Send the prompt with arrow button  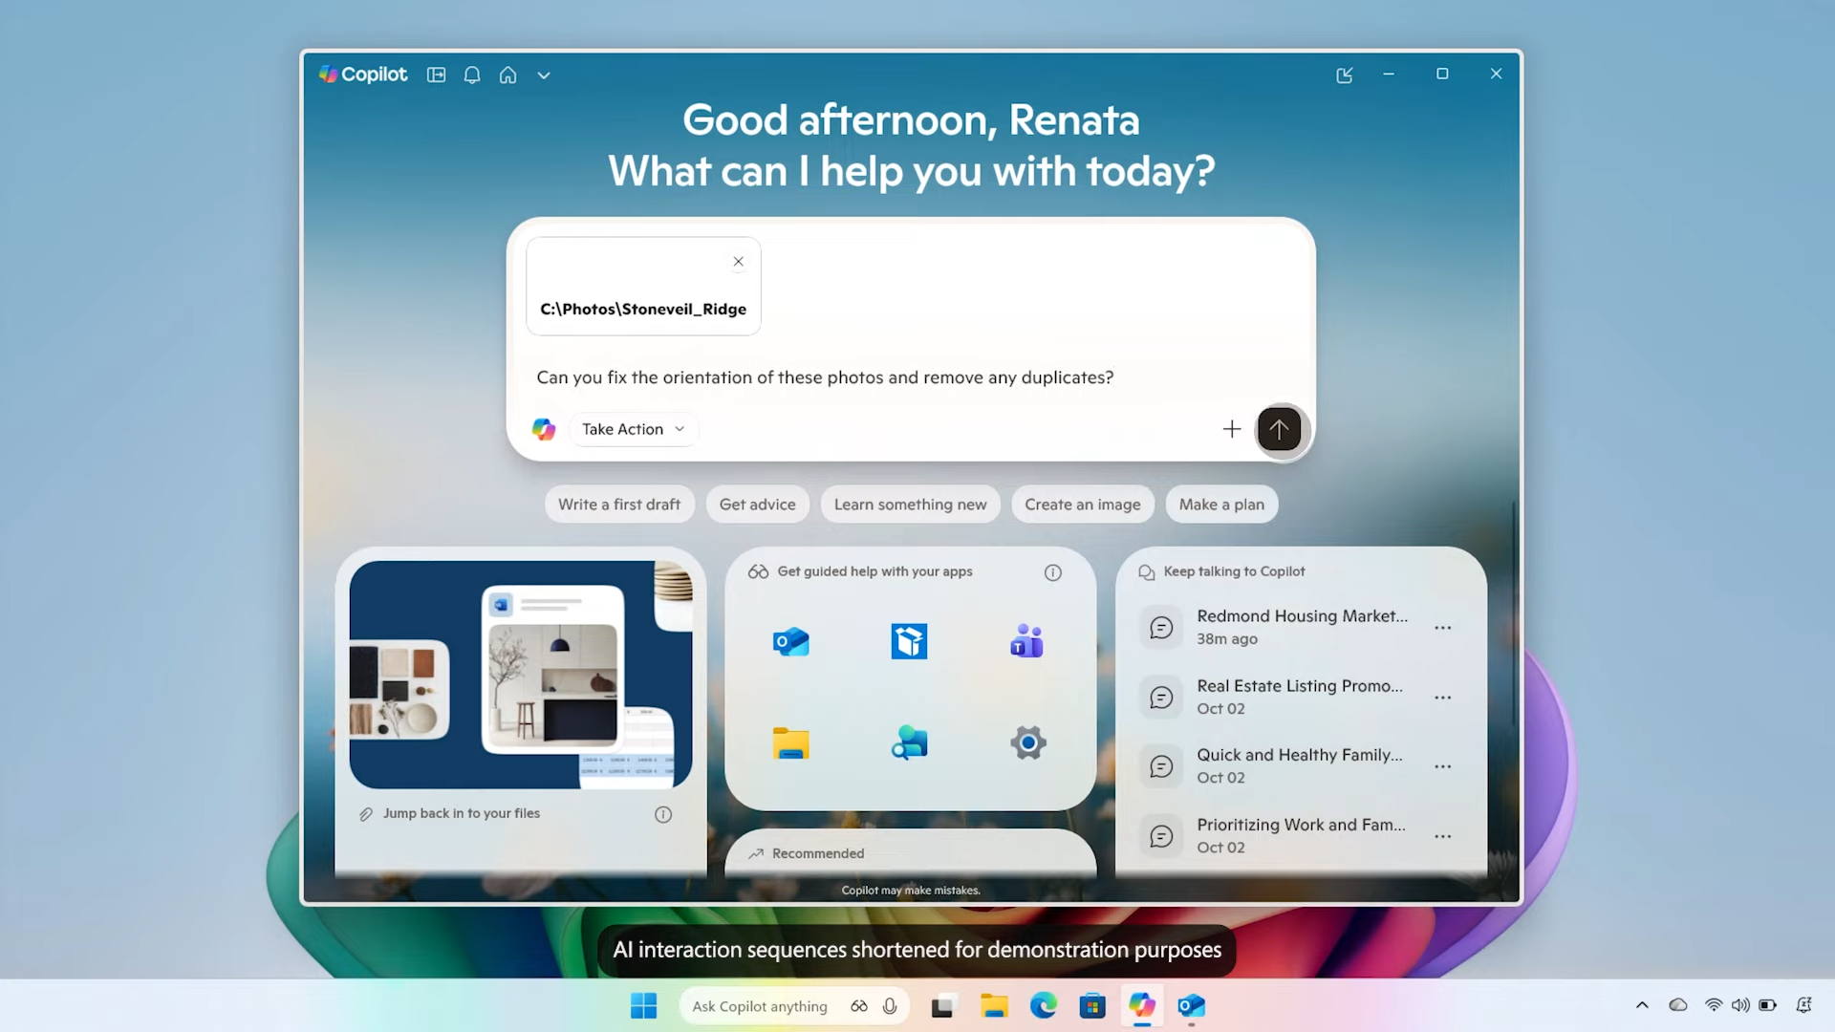[x=1279, y=429]
